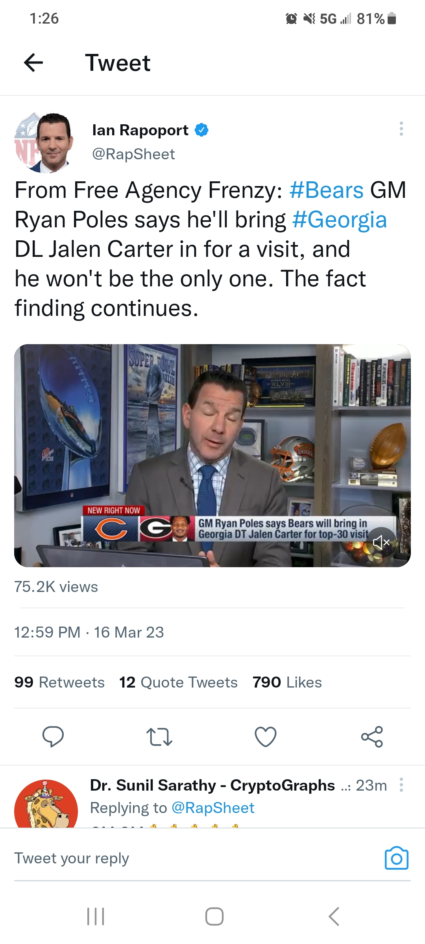Open Ian Rapoport's three-dot menu
Screen dimensions: 425x944
[401, 129]
